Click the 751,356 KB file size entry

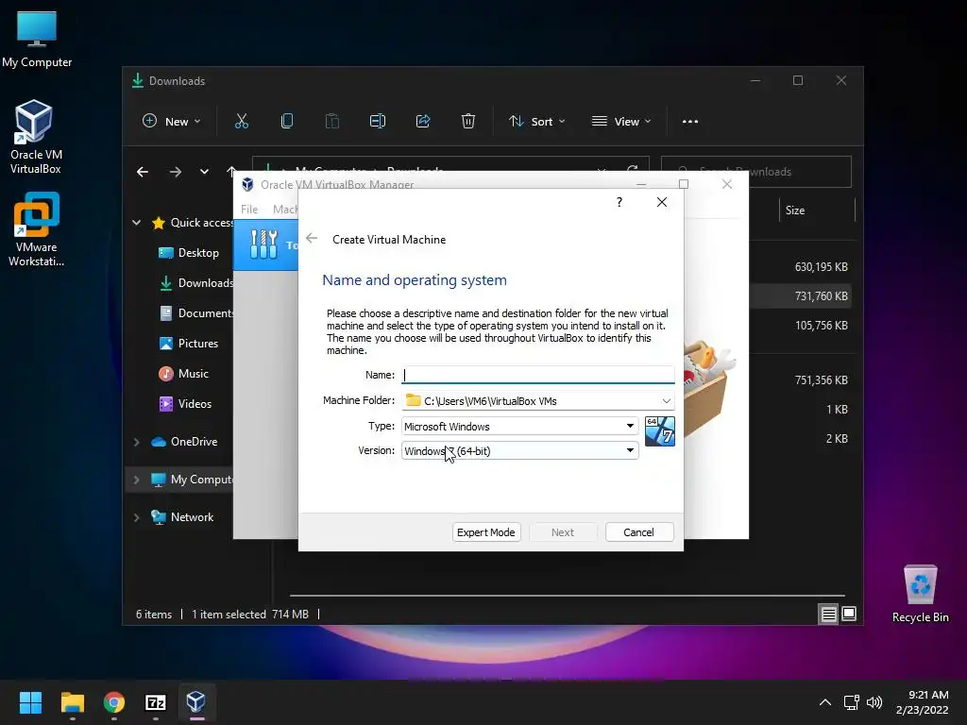click(821, 380)
